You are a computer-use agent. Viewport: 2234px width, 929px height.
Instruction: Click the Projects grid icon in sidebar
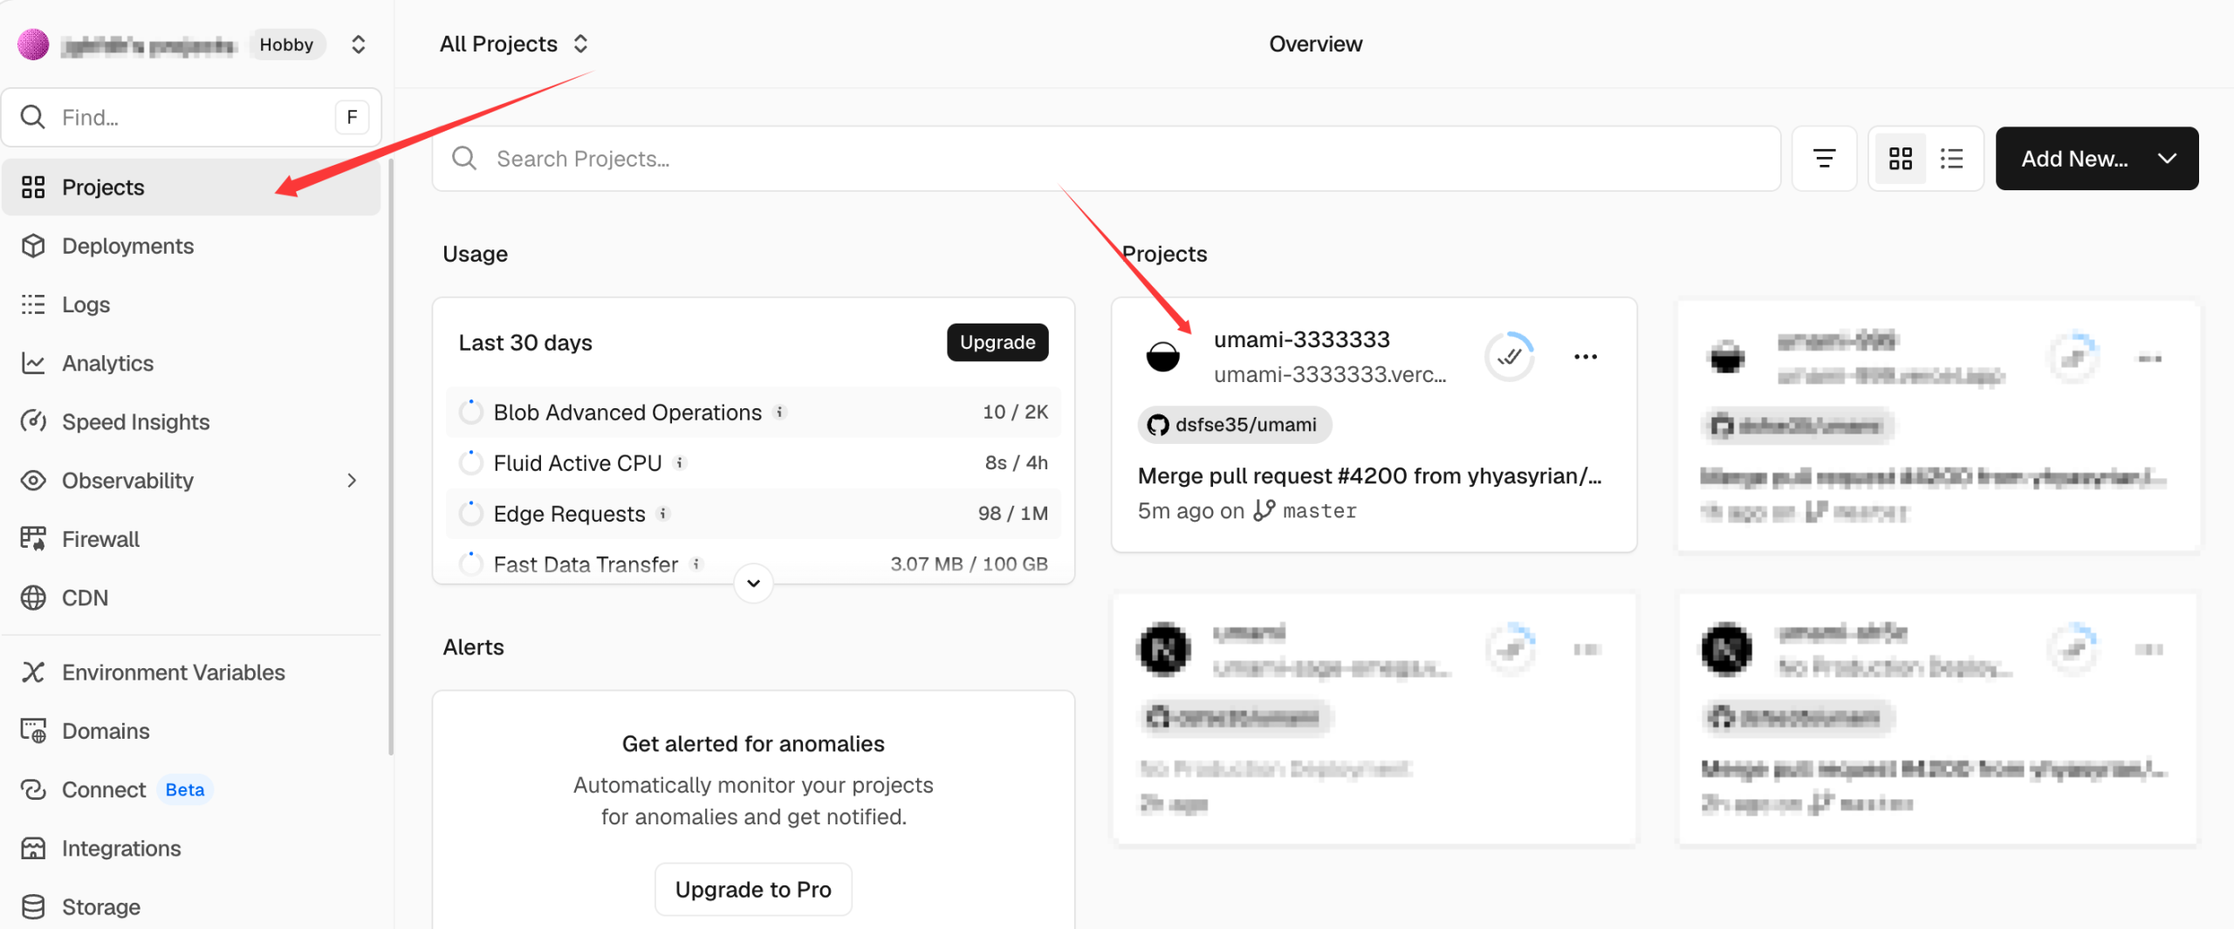pos(33,188)
